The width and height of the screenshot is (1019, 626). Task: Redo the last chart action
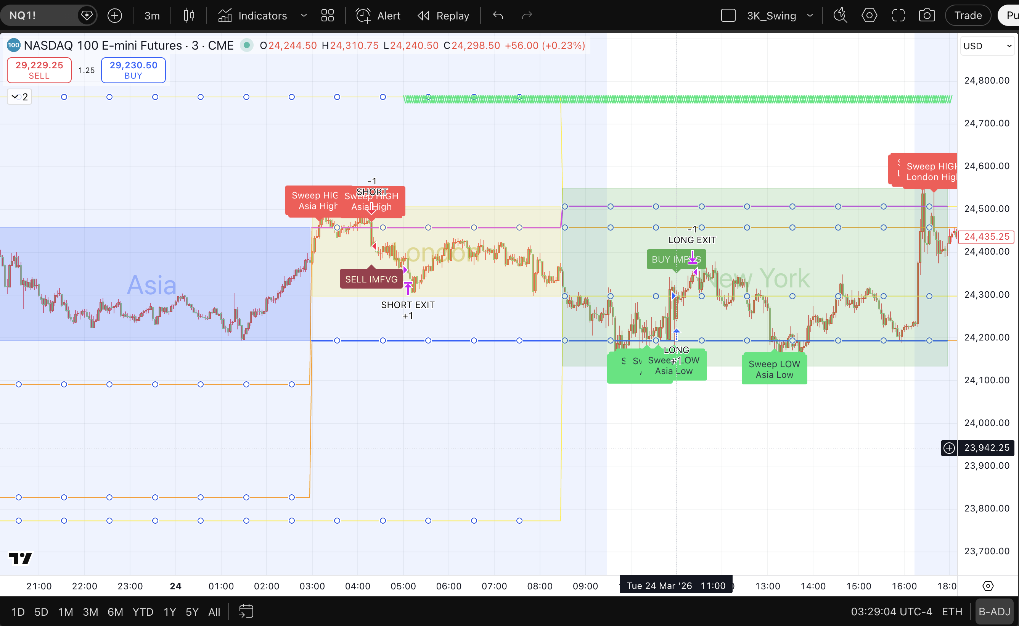point(527,16)
